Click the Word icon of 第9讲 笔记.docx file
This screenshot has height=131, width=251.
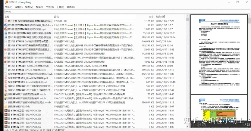[x=6, y=25]
